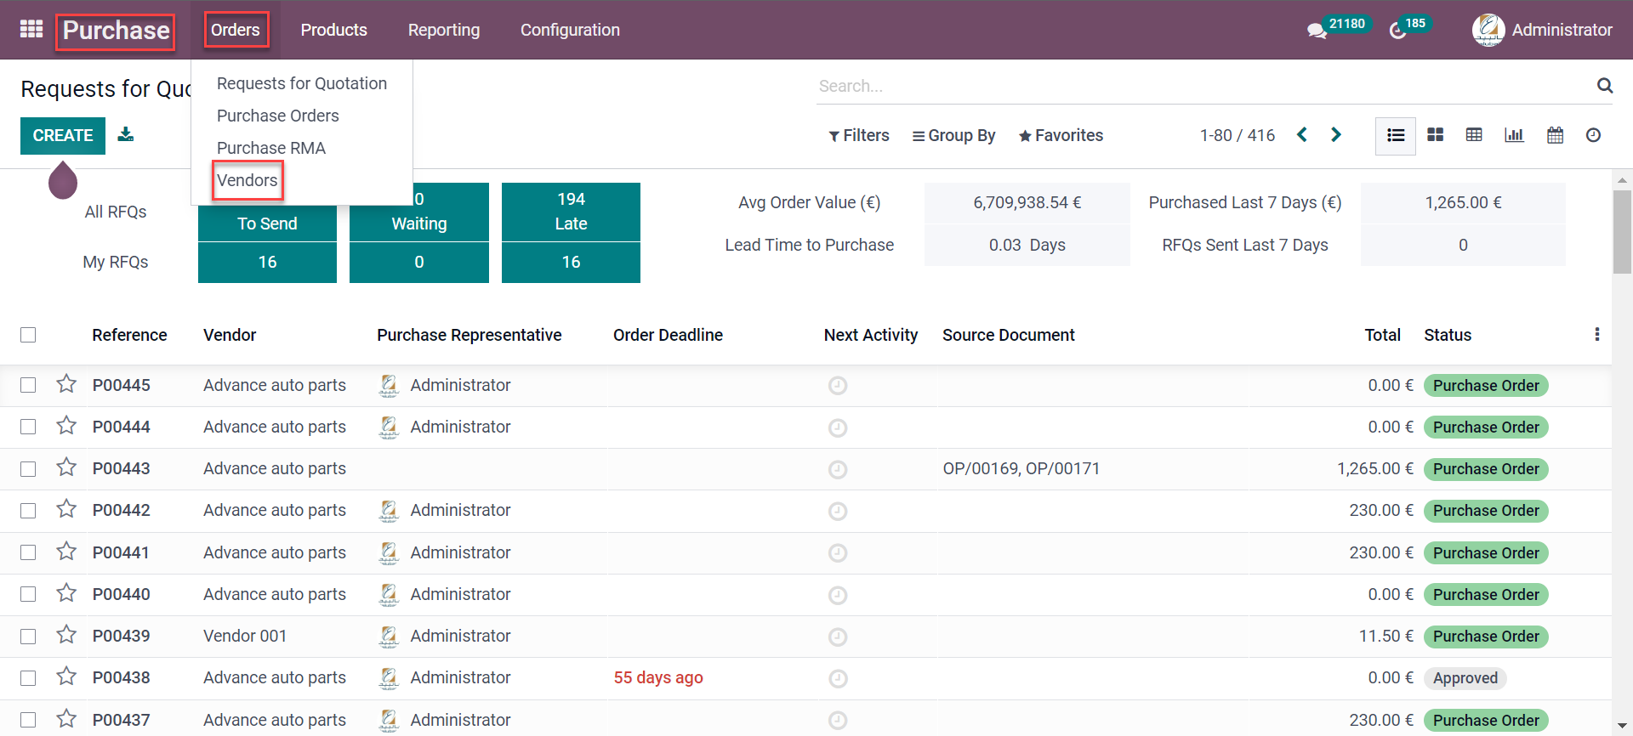Image resolution: width=1633 pixels, height=736 pixels.
Task: Star the P00441 order as favorite
Action: (x=66, y=552)
